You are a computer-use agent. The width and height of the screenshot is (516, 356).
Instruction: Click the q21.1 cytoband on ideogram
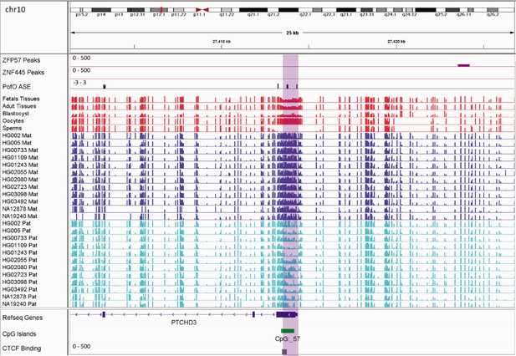pyautogui.click(x=253, y=10)
